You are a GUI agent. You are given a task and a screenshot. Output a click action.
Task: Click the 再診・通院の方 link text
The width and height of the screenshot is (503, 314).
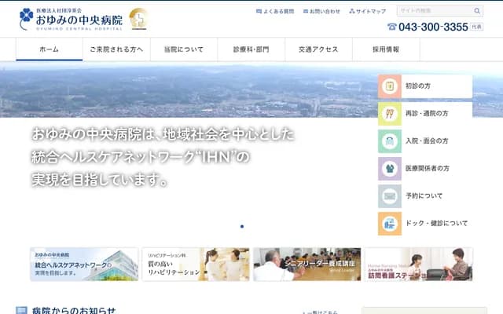[x=427, y=113]
